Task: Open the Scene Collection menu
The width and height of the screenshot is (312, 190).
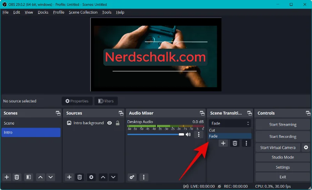Action: click(x=83, y=12)
